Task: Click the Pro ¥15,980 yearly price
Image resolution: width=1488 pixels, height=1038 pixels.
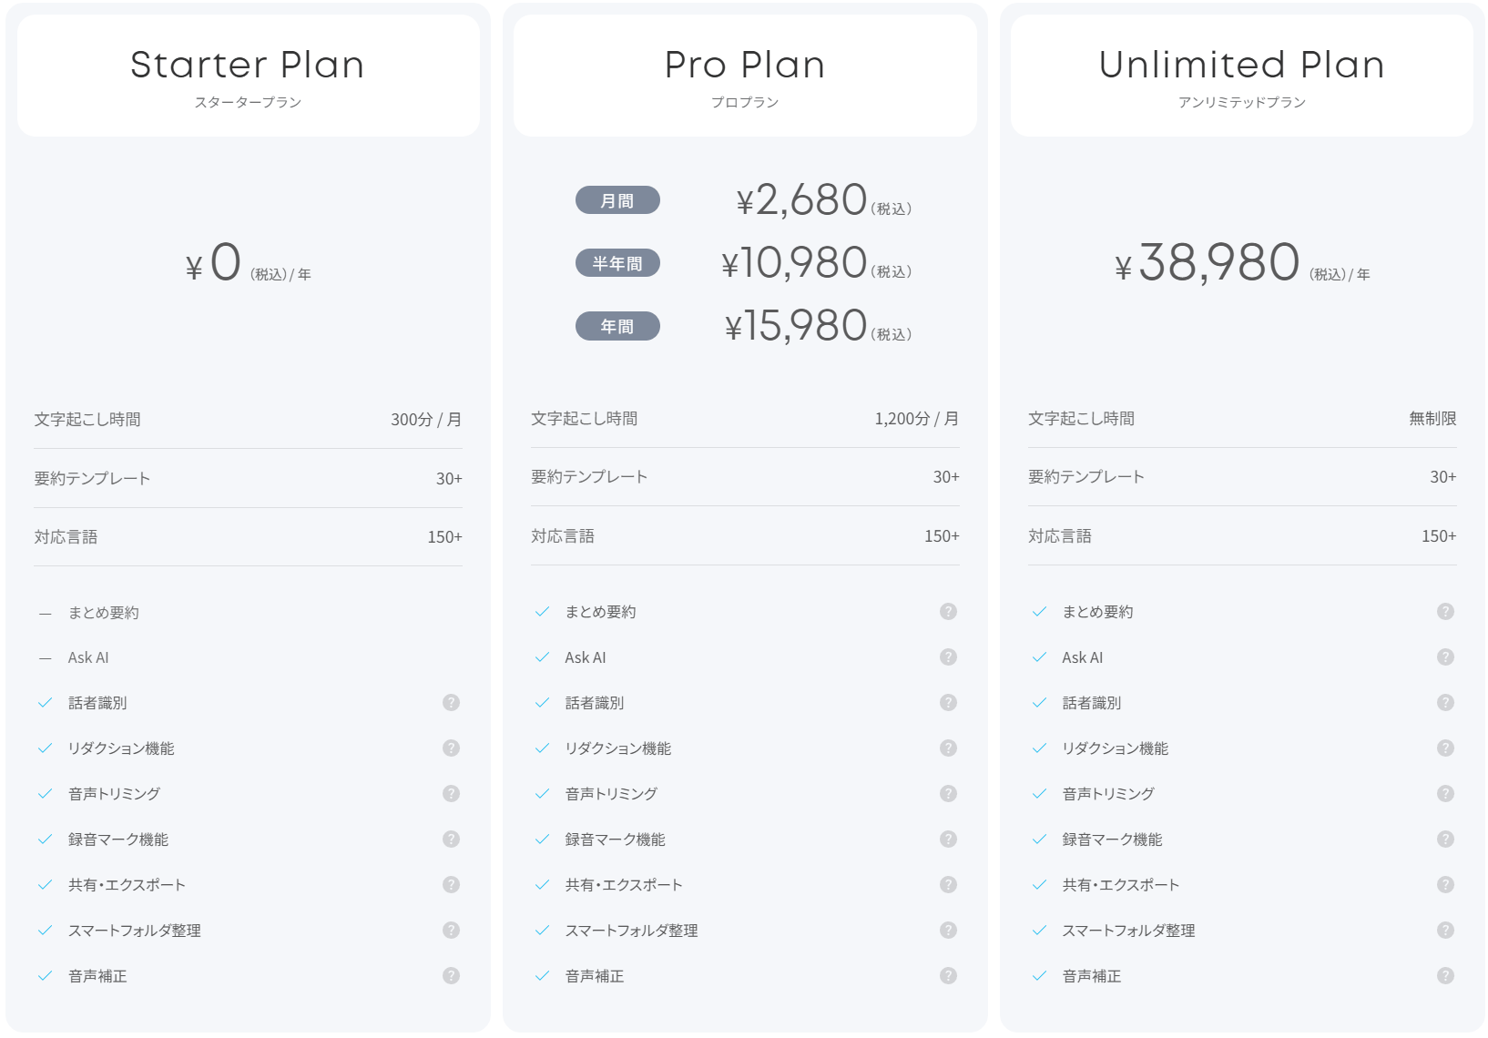Action: coord(796,326)
